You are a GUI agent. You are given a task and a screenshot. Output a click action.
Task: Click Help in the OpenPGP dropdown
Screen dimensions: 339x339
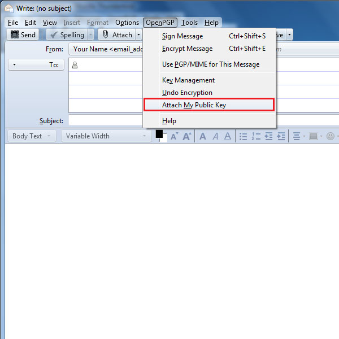pos(209,121)
